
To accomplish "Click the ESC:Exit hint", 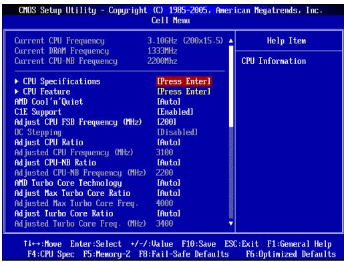I will pyautogui.click(x=241, y=244).
